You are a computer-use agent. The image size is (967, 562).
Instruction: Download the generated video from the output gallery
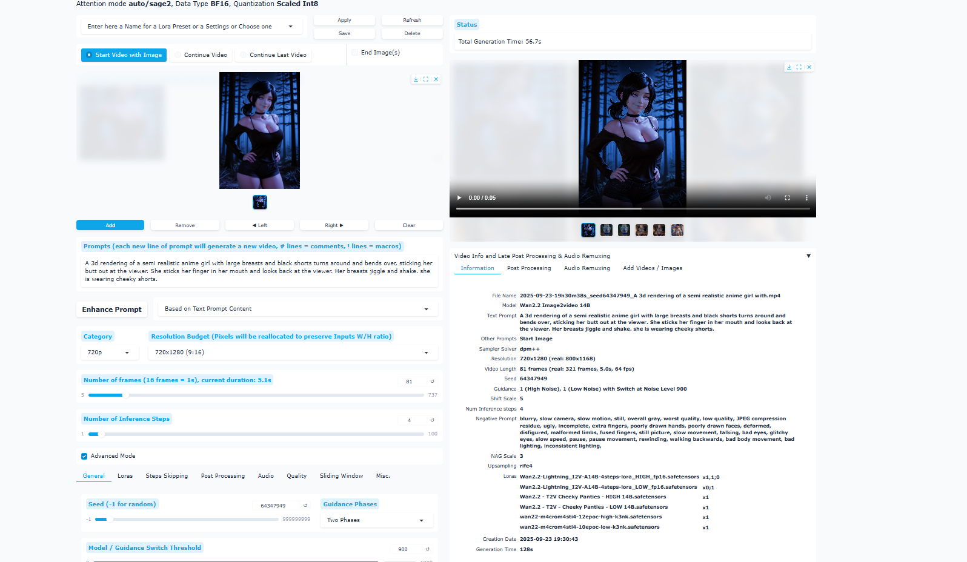pyautogui.click(x=789, y=67)
